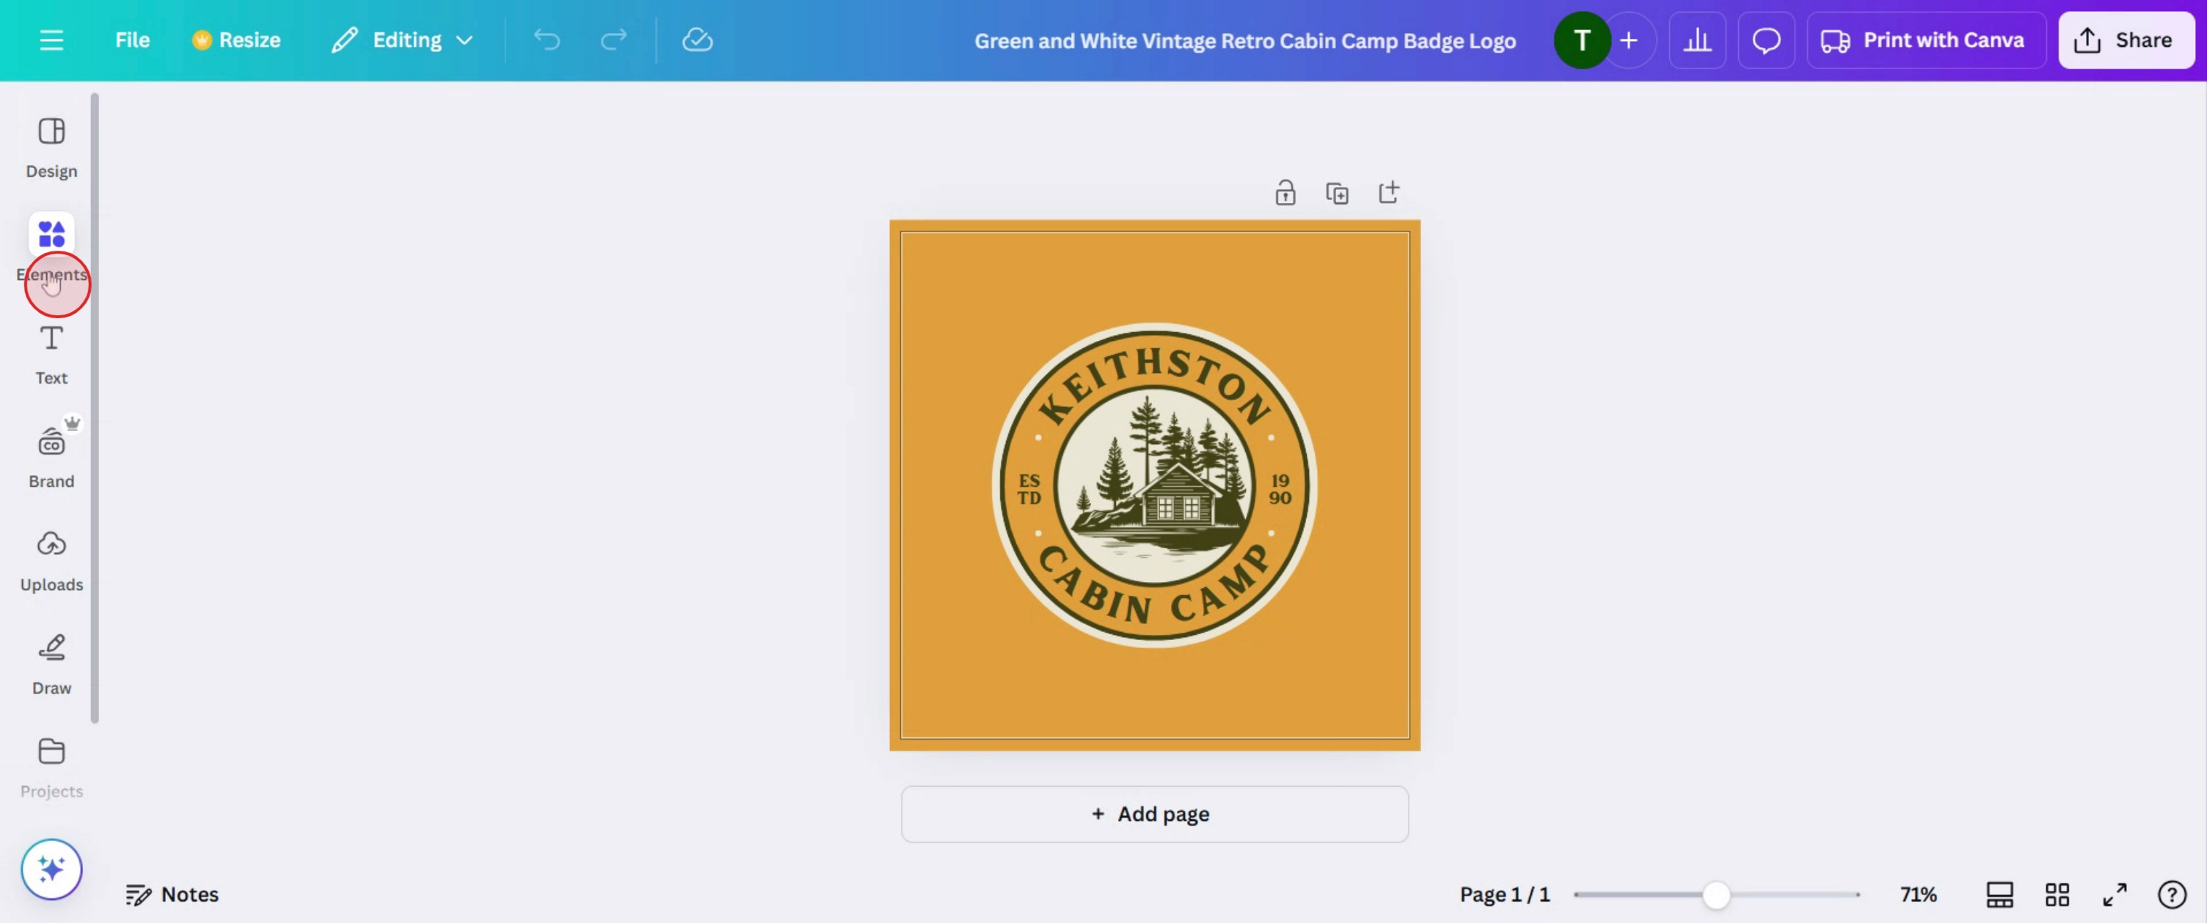Open the hamburger main menu
Viewport: 2207px width, 923px height.
coord(51,40)
